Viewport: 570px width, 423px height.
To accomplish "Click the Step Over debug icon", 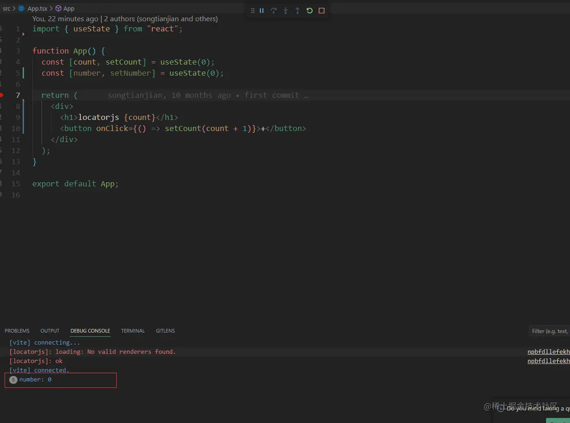I will click(274, 11).
